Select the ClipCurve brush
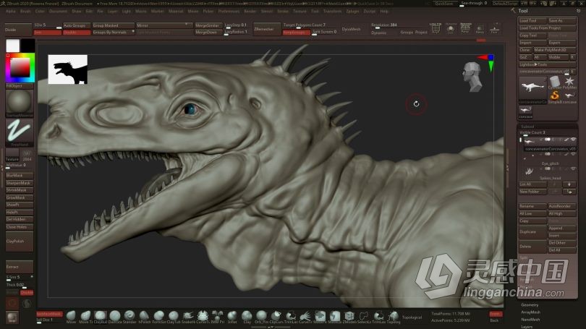Screen dimensions: 586x329 click(x=276, y=316)
